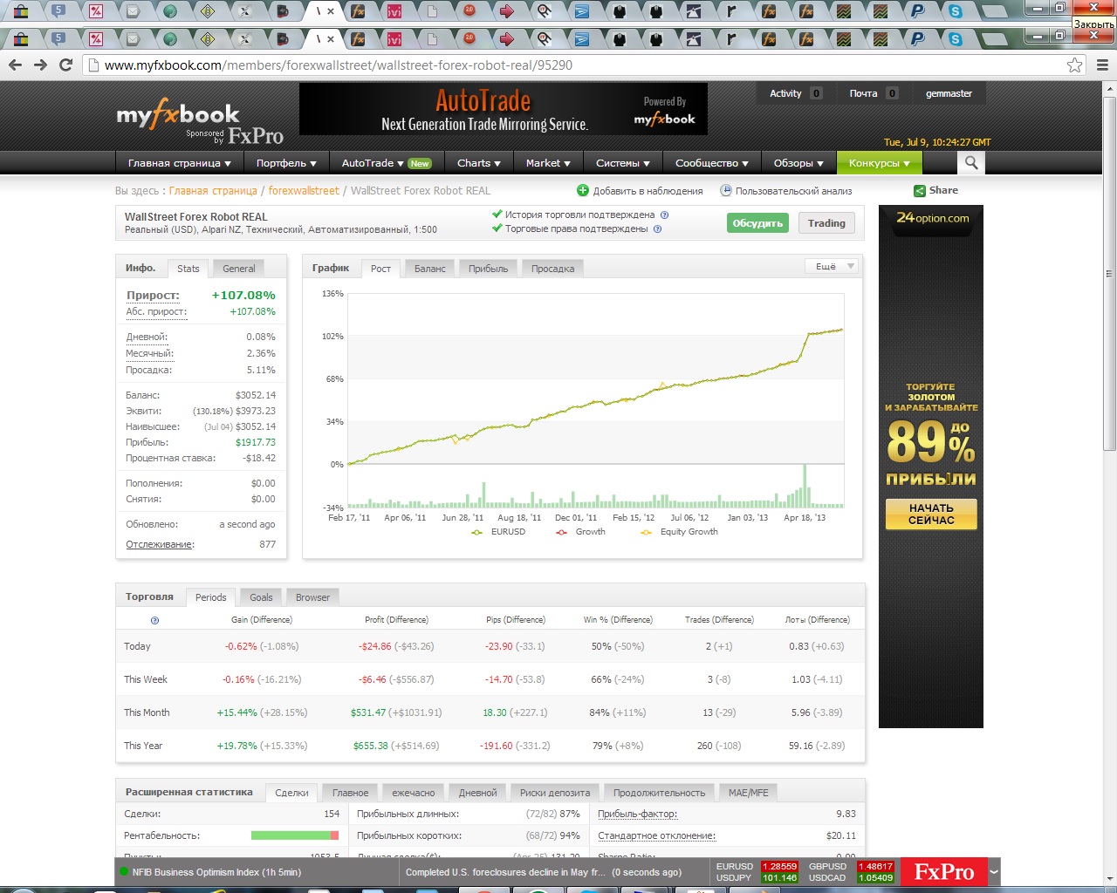This screenshot has height=893, width=1117.
Task: Select the Просадка chart tab
Action: [x=552, y=269]
